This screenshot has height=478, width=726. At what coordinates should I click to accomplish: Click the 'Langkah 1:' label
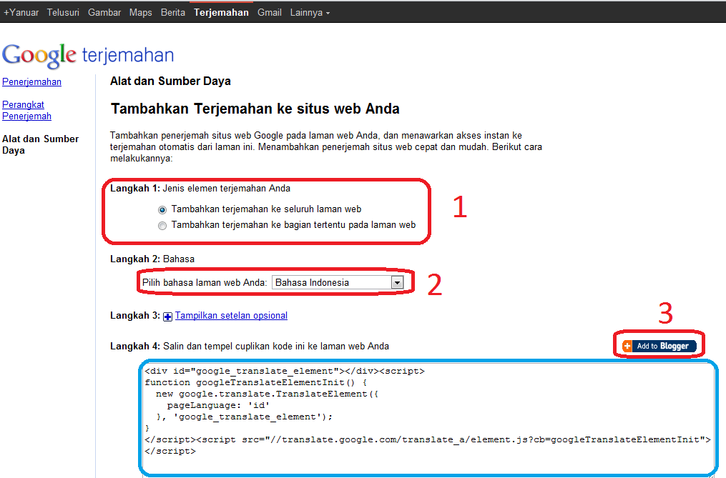tap(135, 189)
